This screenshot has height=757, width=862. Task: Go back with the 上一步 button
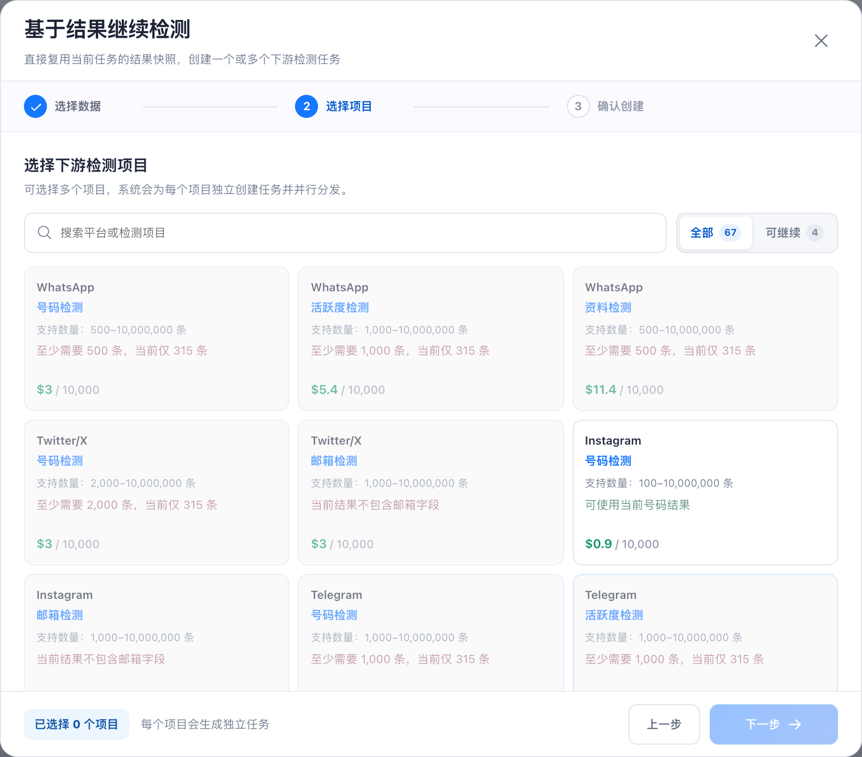[664, 724]
